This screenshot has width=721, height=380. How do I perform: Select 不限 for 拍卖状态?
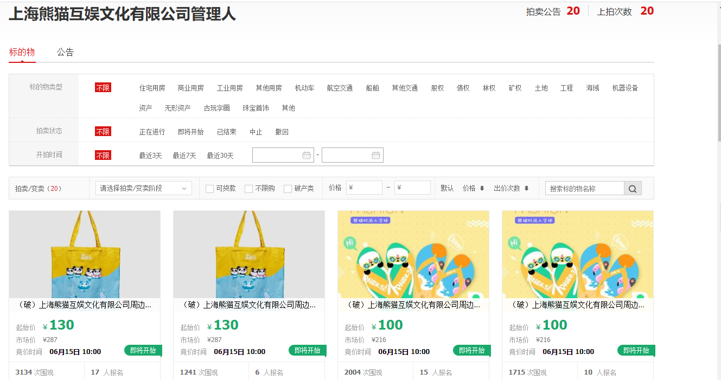(x=103, y=132)
